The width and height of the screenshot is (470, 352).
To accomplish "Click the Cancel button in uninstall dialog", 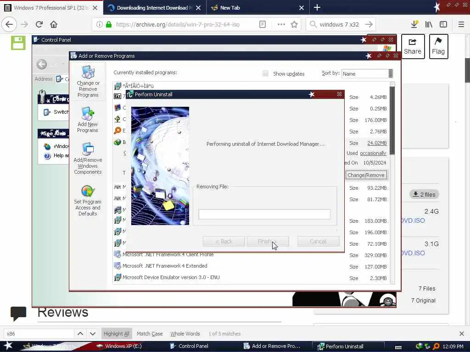I will click(x=319, y=241).
